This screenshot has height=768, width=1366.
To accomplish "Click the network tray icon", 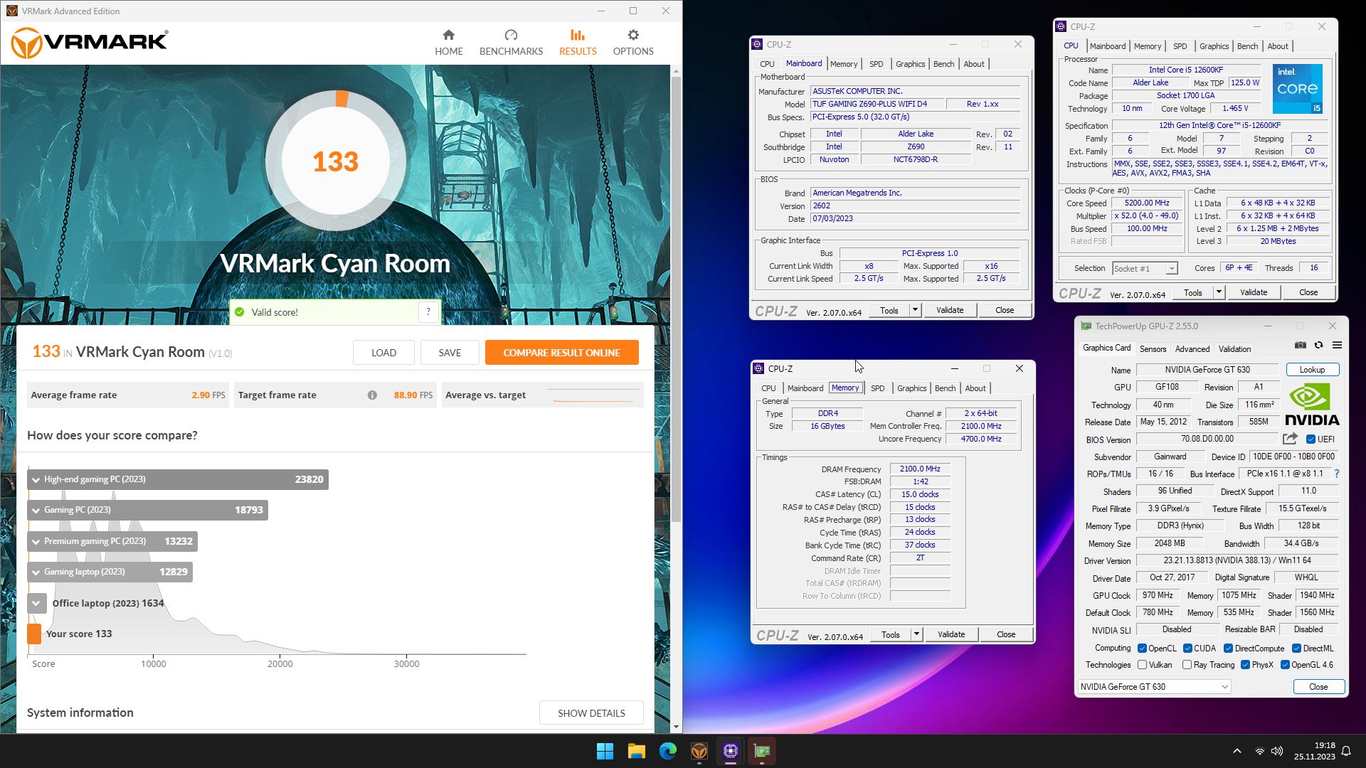I will click(x=1259, y=751).
